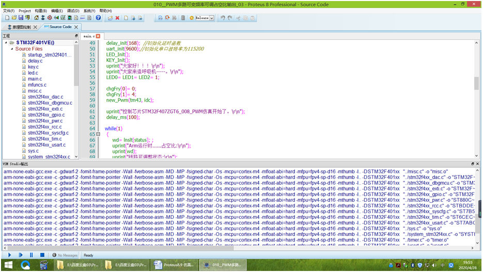483x272 pixels.
Task: Click the Add Project folder icon
Action: (x=110, y=18)
